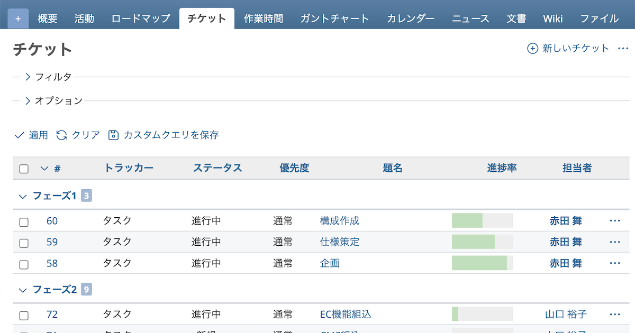Screen dimensions: 635x333
Task: Open the ファイル tab
Action: coord(599,18)
